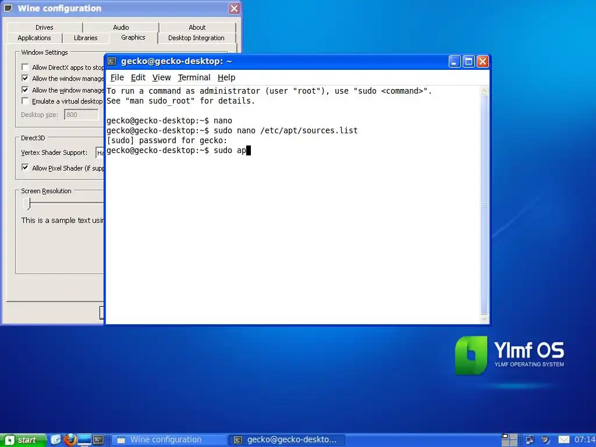The width and height of the screenshot is (596, 447).
Task: Switch to Libraries tab in Wine configuration
Action: (x=86, y=38)
